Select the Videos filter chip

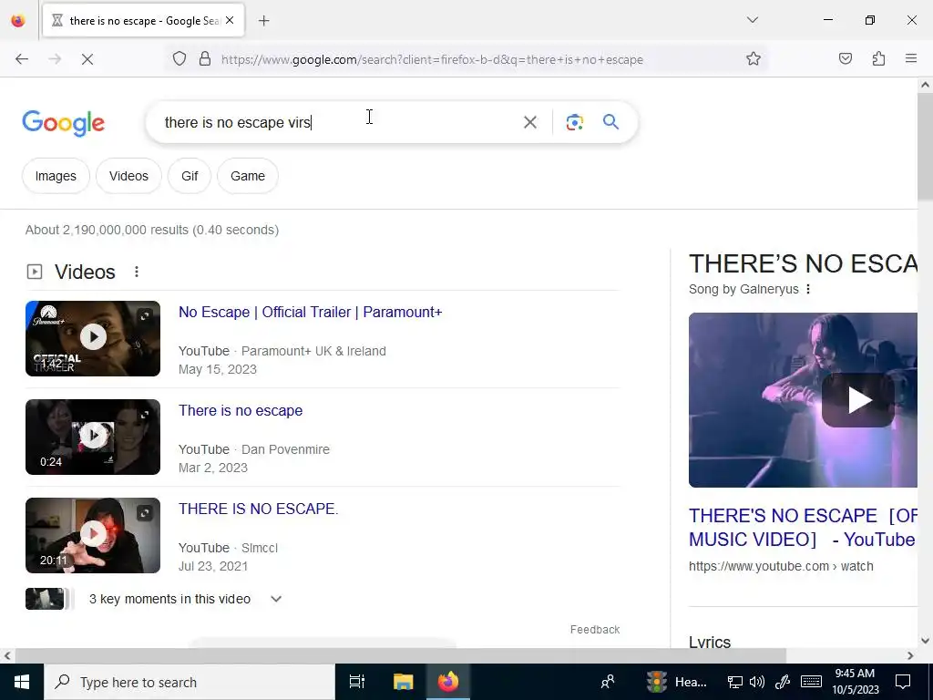[x=128, y=176]
